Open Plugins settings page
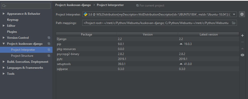248x99 pixels. [12, 32]
